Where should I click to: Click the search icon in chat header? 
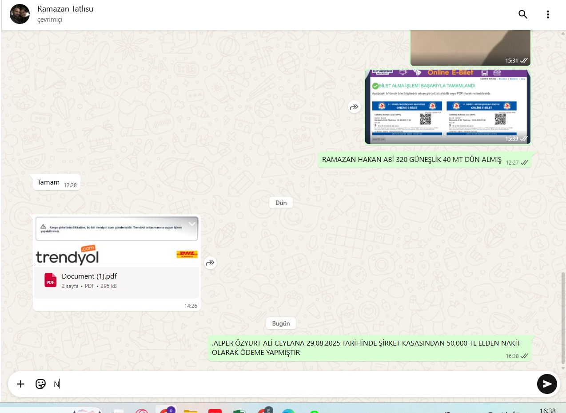tap(523, 14)
